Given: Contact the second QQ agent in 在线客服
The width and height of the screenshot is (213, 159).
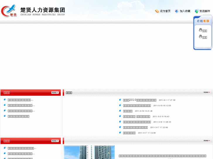Looking at the screenshot, I should (203, 37).
